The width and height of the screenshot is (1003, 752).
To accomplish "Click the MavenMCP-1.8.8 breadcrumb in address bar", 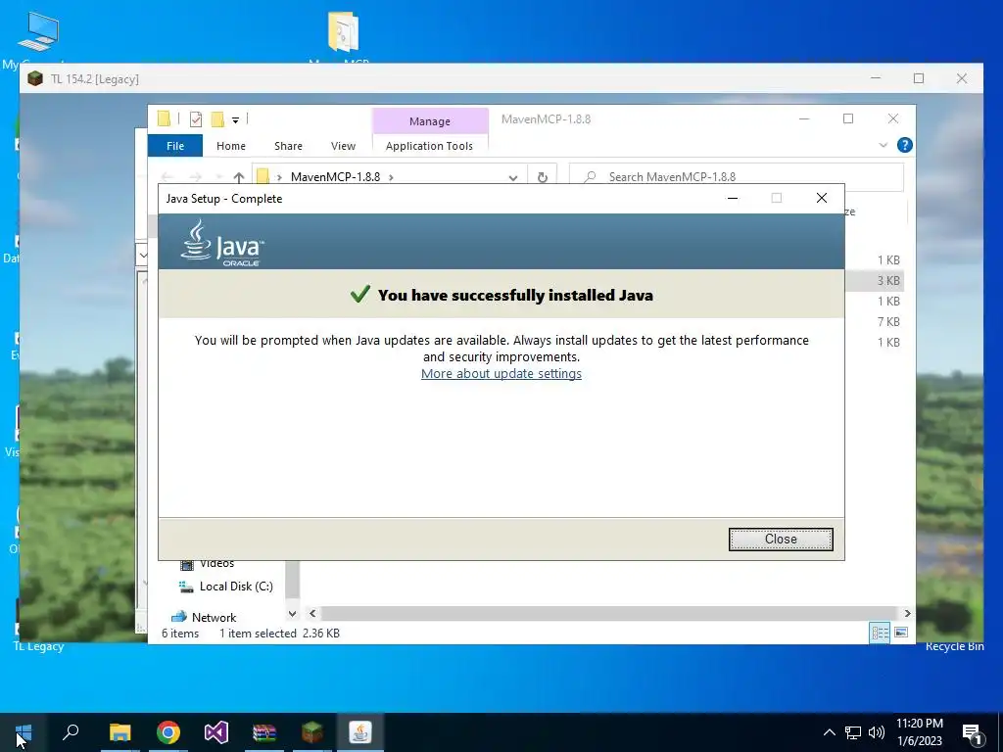I will pyautogui.click(x=335, y=176).
